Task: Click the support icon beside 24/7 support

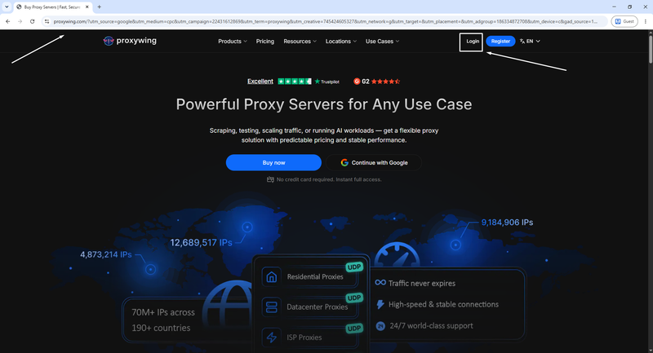Action: click(x=380, y=326)
